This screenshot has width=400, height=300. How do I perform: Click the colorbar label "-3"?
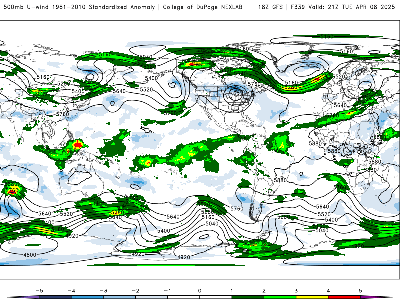pyautogui.click(x=103, y=291)
